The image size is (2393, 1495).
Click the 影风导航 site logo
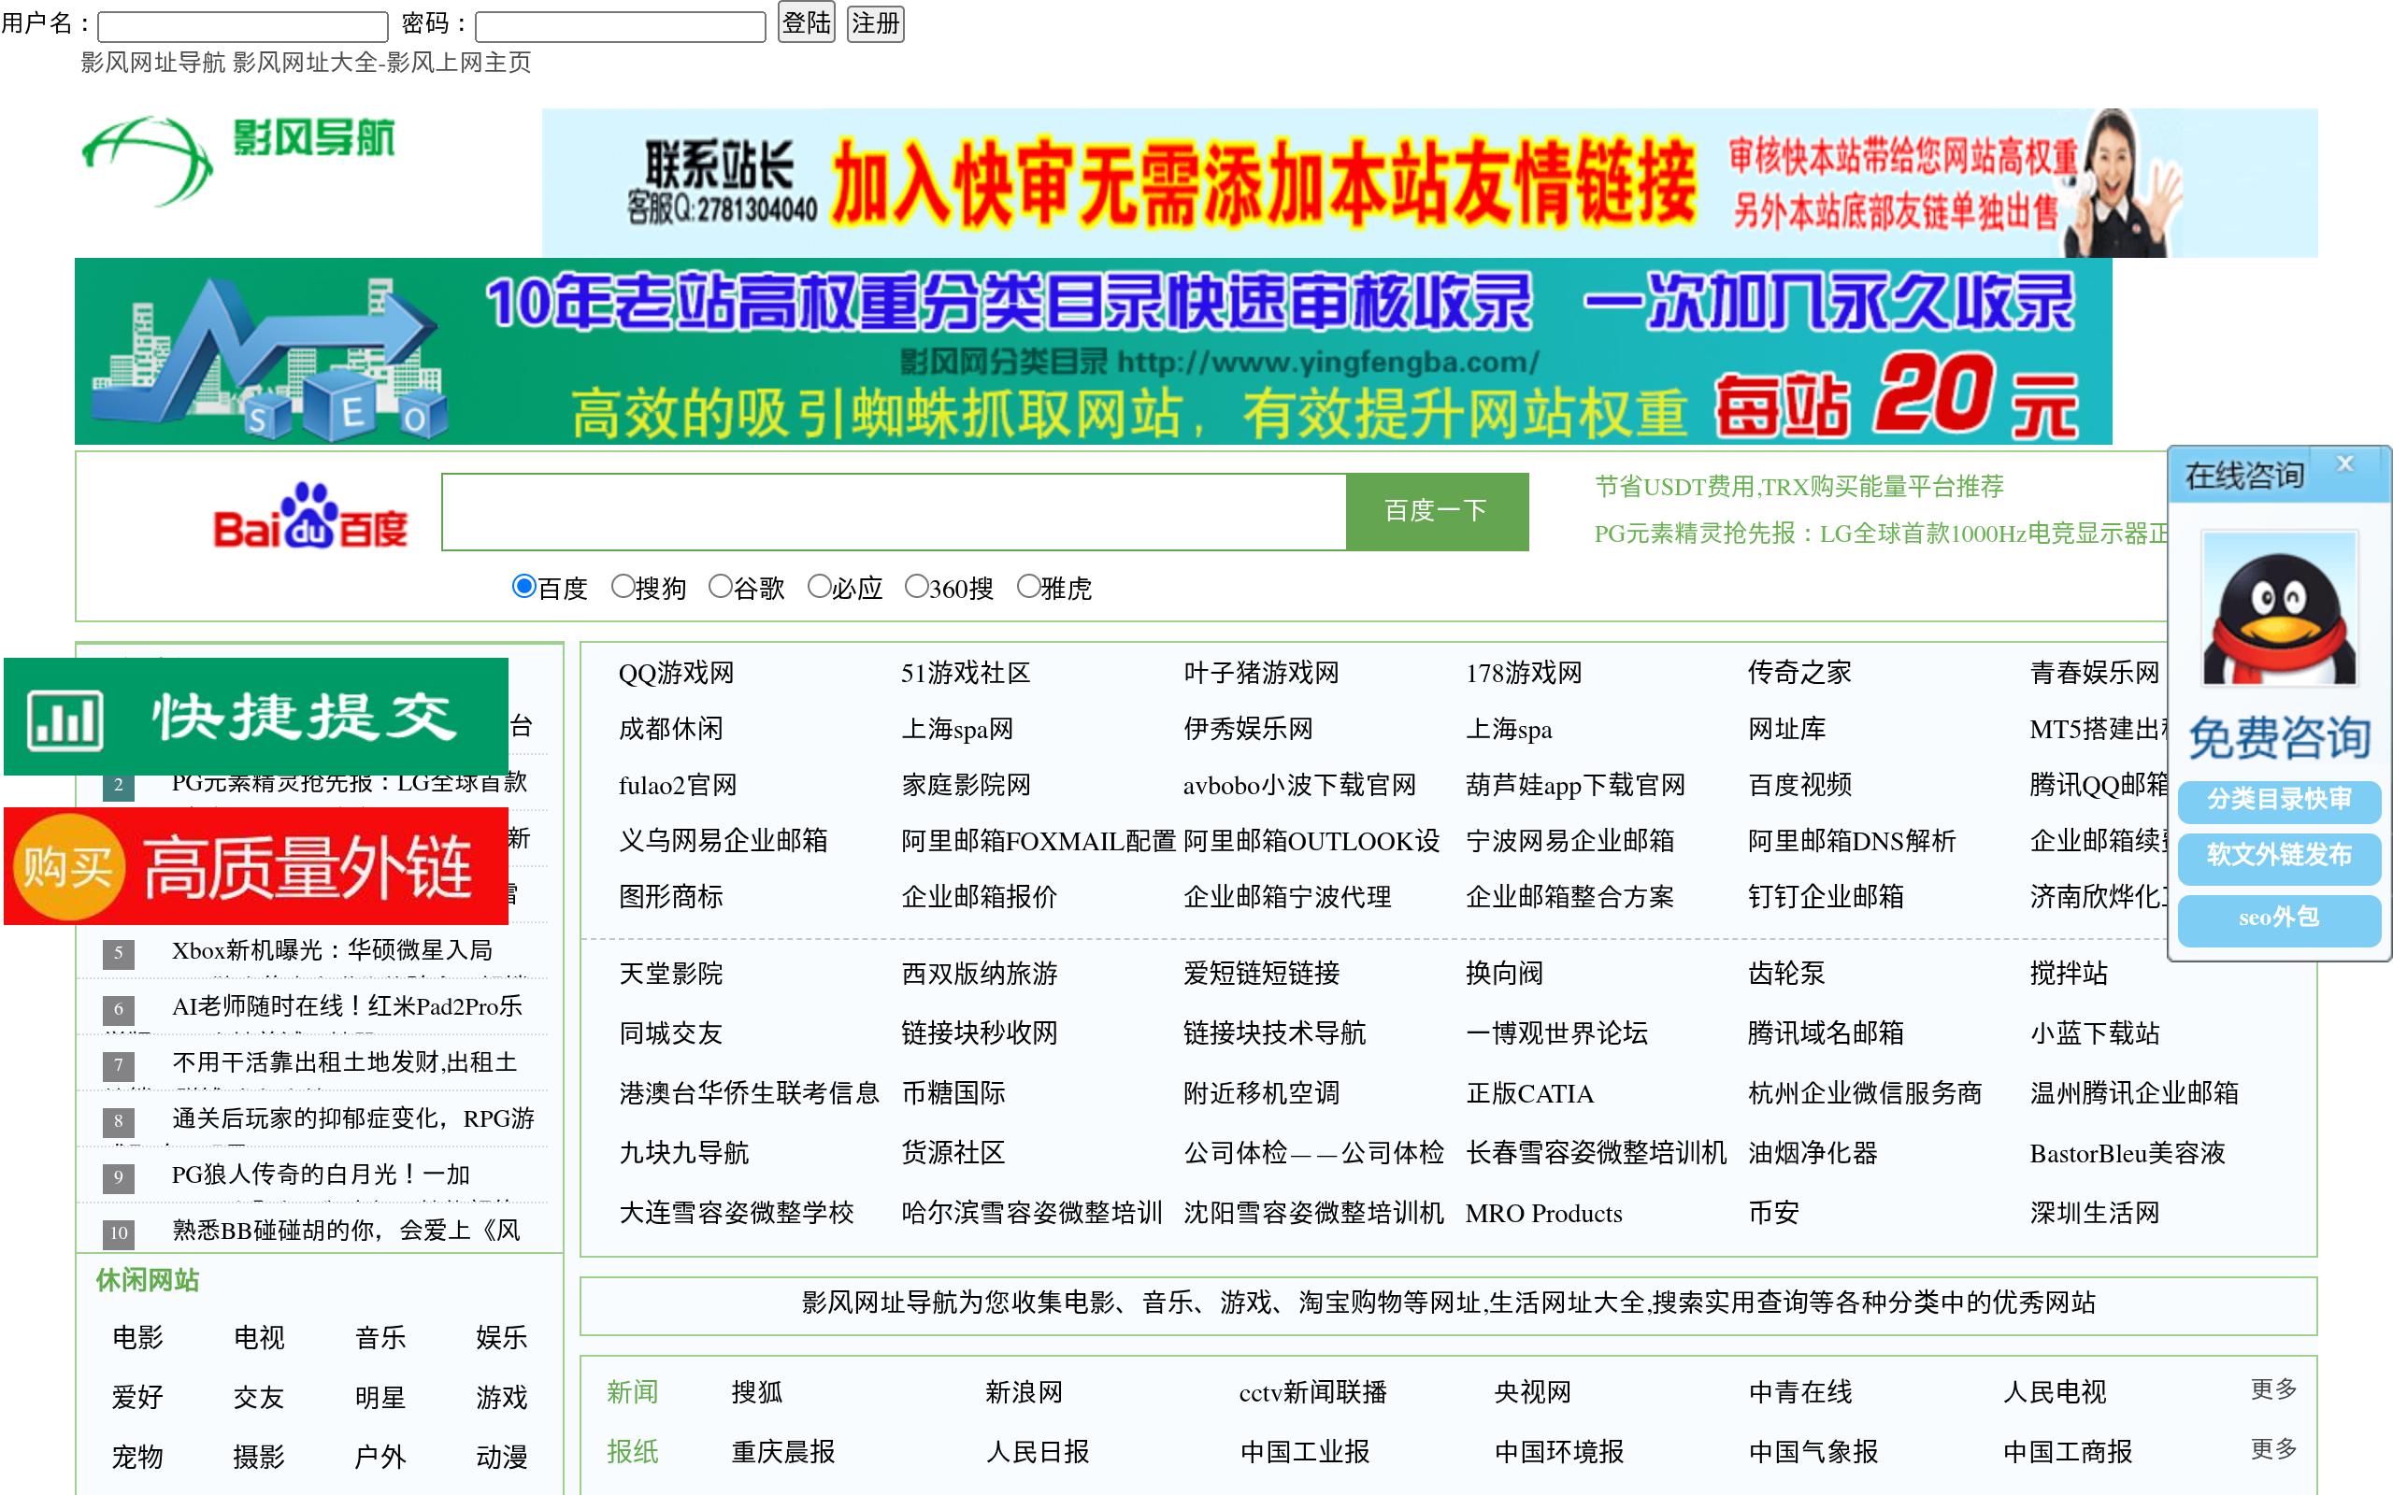237,160
